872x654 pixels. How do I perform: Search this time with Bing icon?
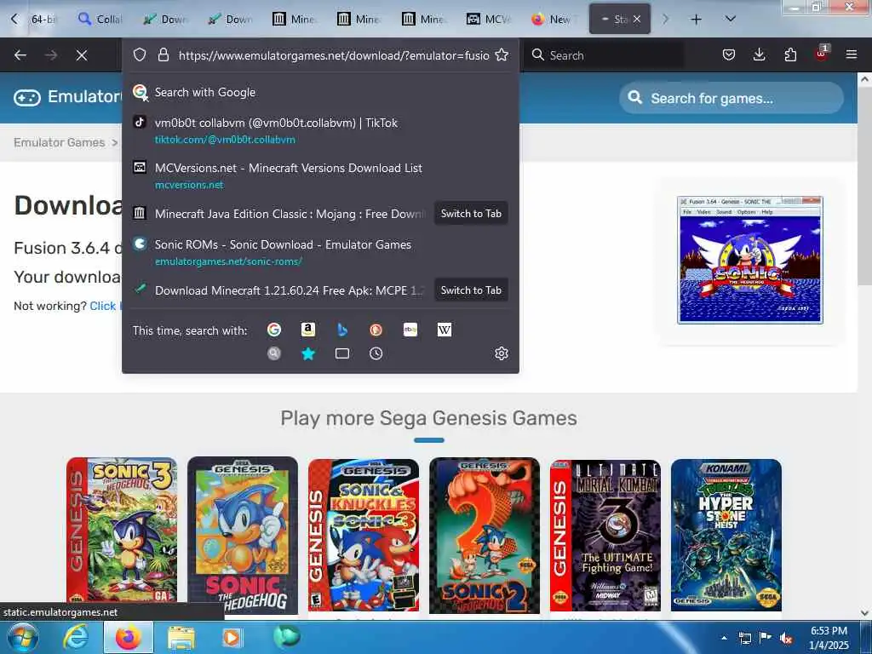(x=342, y=330)
